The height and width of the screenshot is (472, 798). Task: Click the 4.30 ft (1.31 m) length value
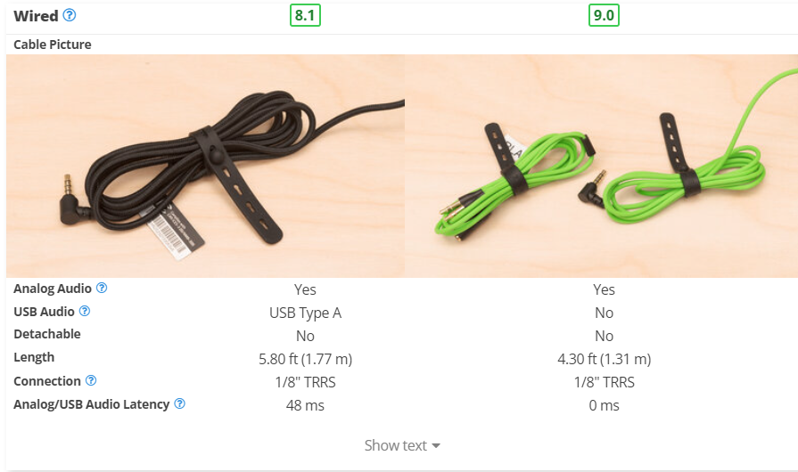[x=604, y=359]
